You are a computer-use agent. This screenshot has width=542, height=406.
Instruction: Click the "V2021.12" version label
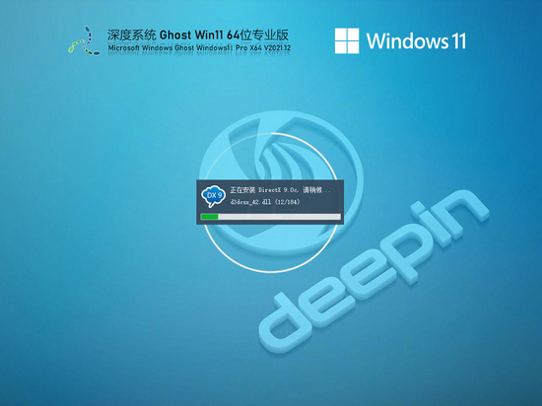click(277, 48)
